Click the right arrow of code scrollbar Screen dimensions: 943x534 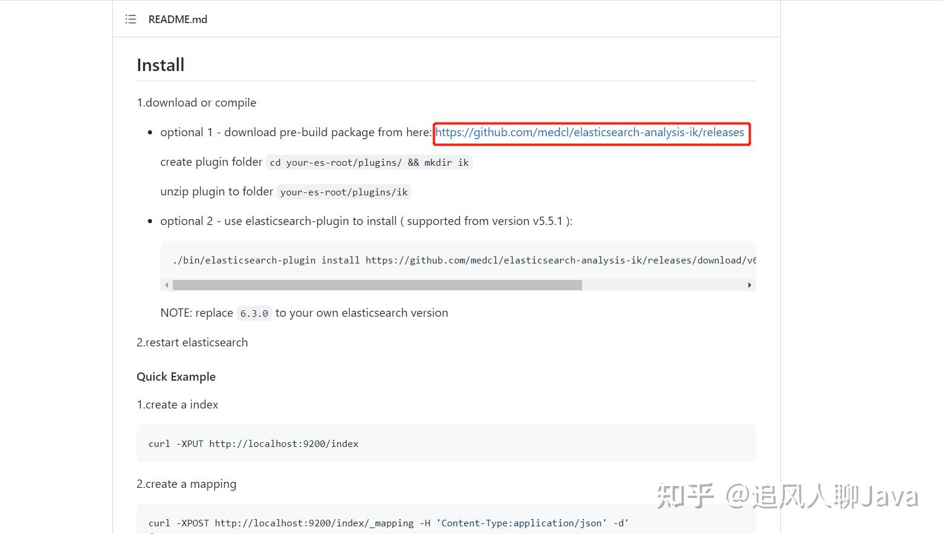tap(750, 285)
